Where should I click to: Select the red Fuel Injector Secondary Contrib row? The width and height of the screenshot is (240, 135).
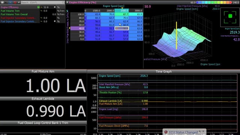point(33,18)
